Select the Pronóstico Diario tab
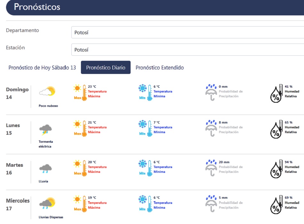 (106, 68)
